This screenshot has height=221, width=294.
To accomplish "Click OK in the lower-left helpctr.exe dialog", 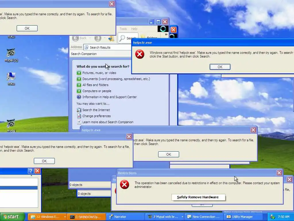I will point(44,161).
